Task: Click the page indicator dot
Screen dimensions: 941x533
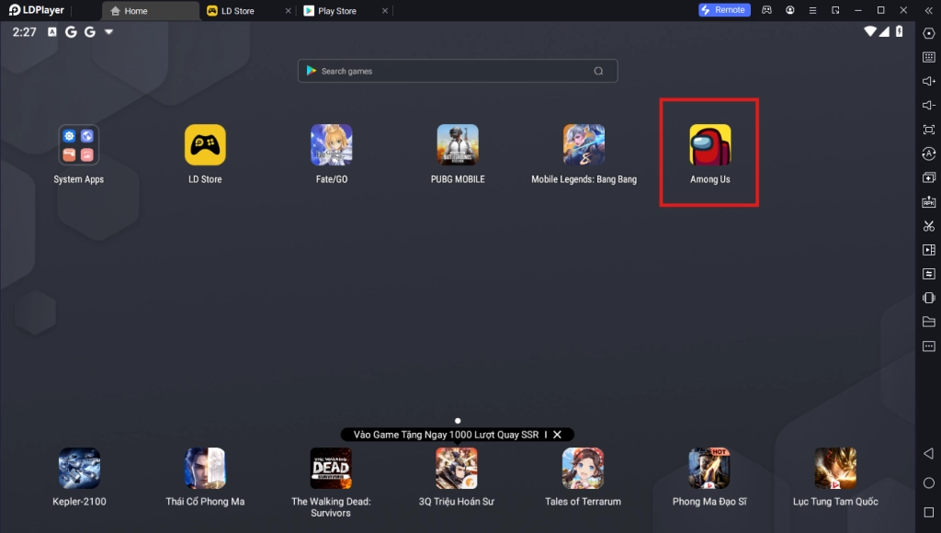Action: click(x=458, y=421)
